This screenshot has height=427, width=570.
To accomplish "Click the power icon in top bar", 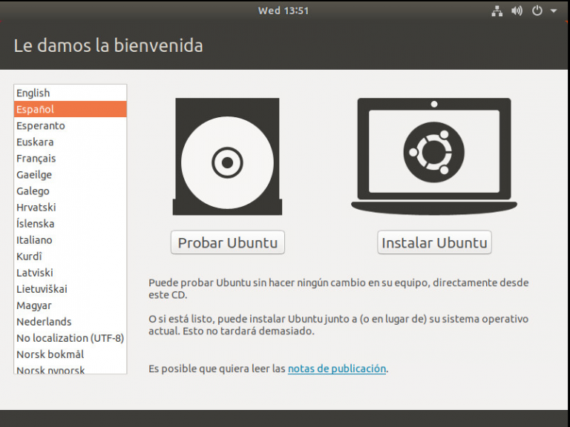I will [x=537, y=11].
